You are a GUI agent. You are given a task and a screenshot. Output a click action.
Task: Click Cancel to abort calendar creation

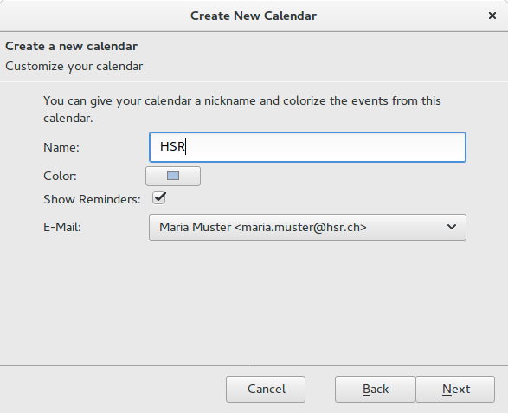point(266,389)
